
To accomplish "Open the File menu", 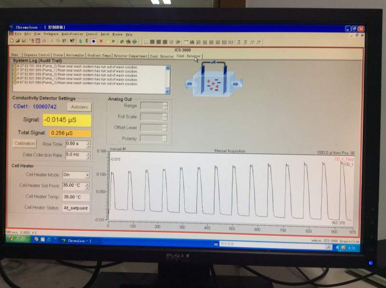I will pyautogui.click(x=18, y=34).
